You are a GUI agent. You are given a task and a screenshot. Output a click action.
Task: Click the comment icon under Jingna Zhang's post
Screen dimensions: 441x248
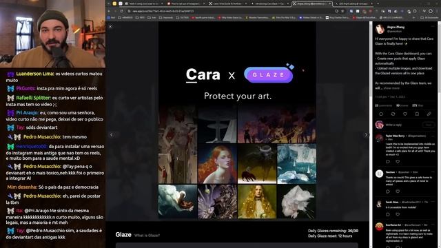click(x=381, y=114)
